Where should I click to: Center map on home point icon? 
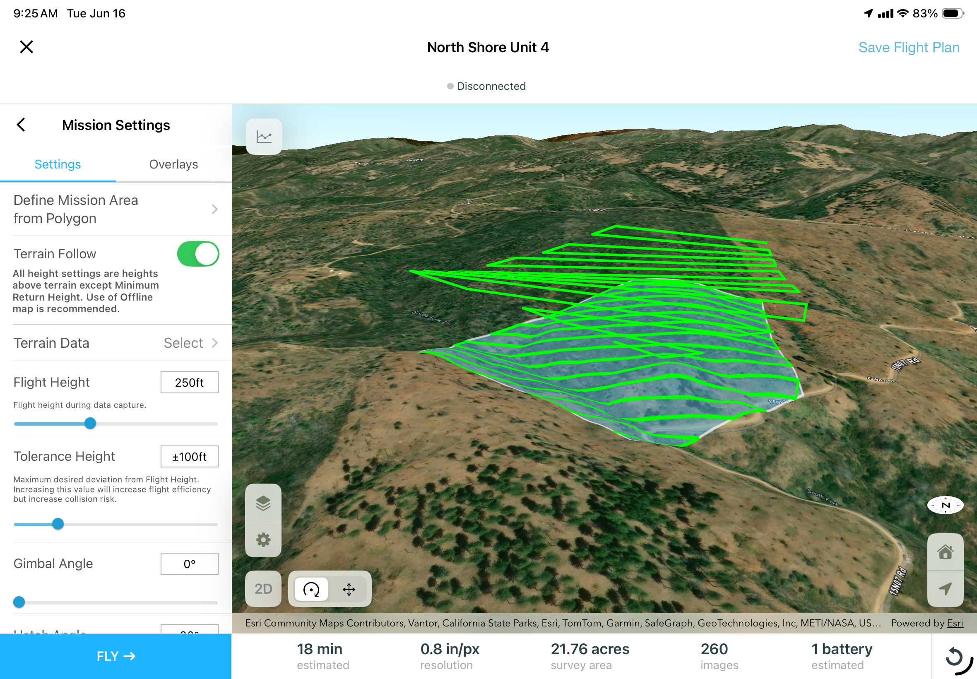pos(945,552)
